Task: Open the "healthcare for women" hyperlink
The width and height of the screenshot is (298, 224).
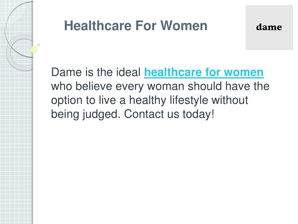Action: click(x=203, y=73)
